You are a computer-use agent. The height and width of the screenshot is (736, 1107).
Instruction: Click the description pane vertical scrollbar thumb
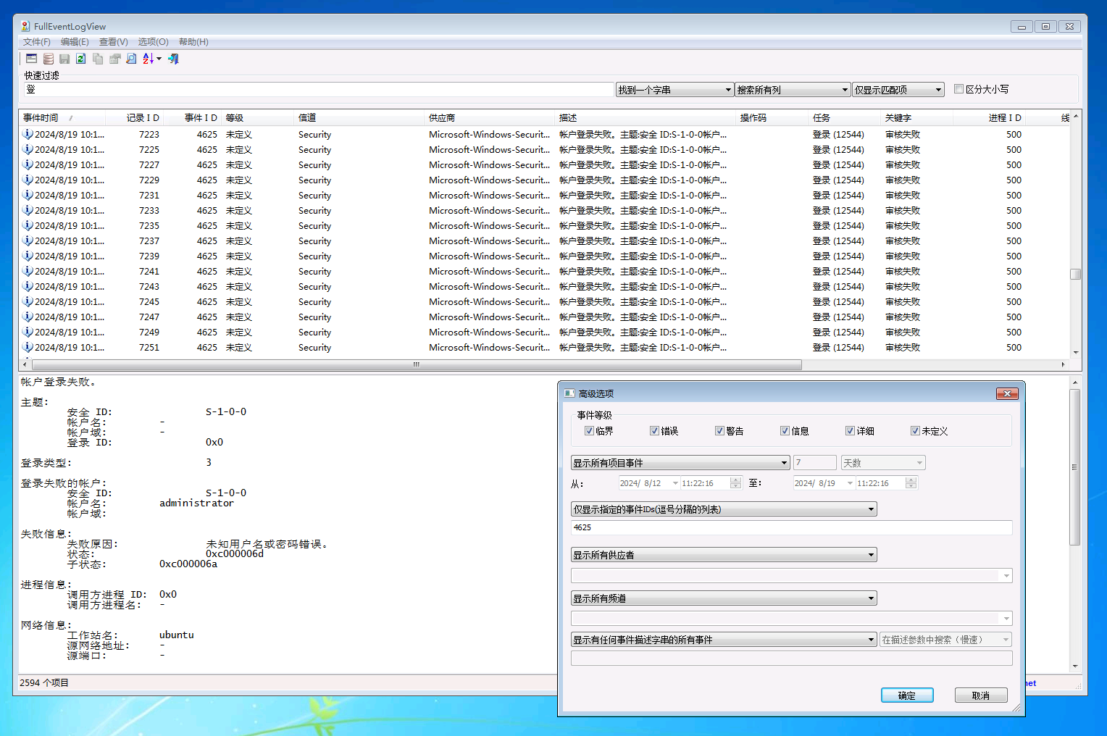pos(1075,467)
